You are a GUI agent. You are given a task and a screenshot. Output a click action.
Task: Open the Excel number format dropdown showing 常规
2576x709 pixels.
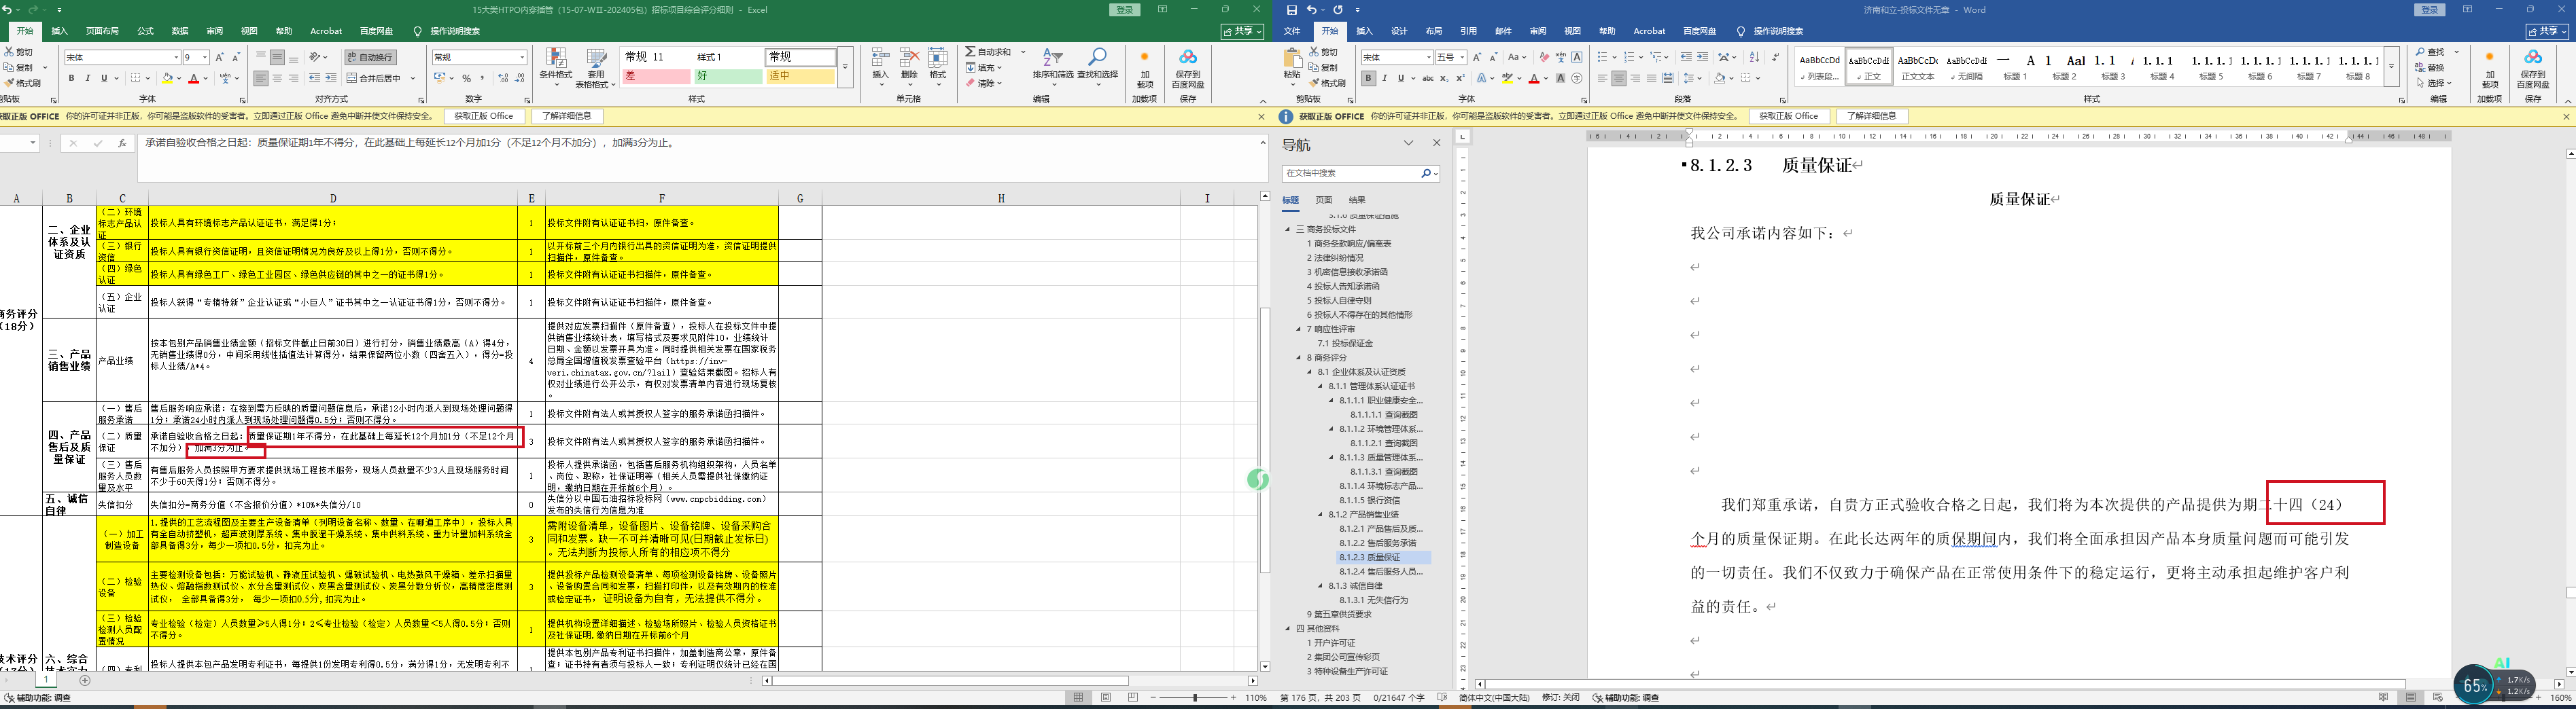(x=479, y=57)
